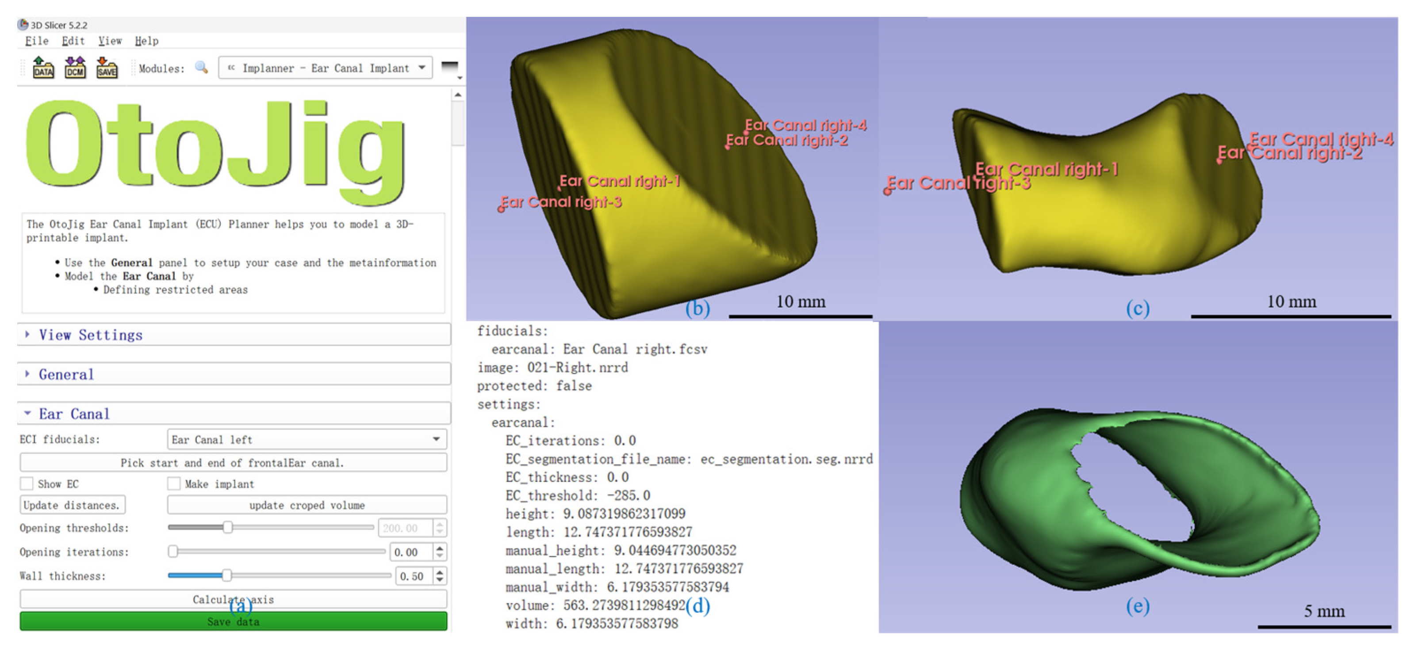Collapse the Ear Canal section
1414x651 pixels.
tap(73, 414)
